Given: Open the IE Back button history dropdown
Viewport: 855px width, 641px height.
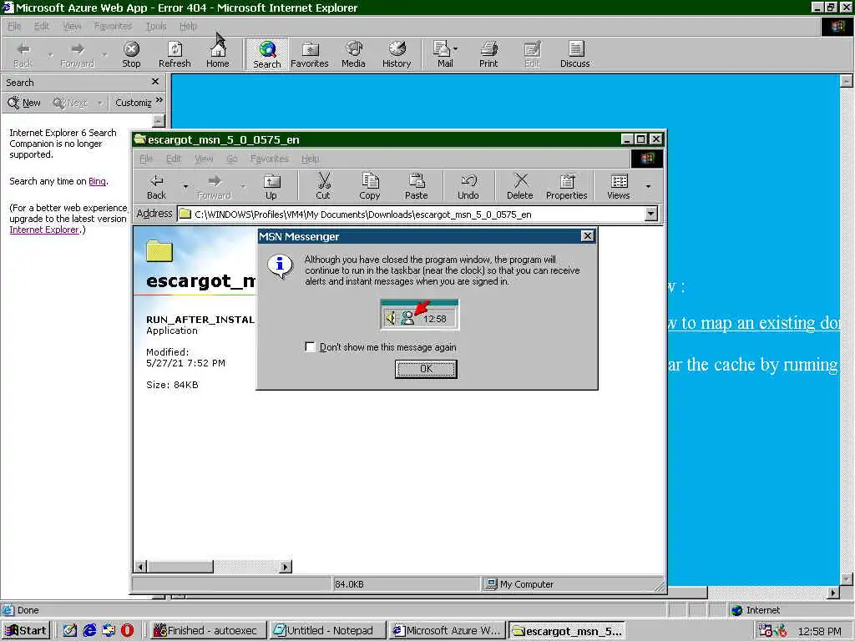Looking at the screenshot, I should tap(50, 54).
